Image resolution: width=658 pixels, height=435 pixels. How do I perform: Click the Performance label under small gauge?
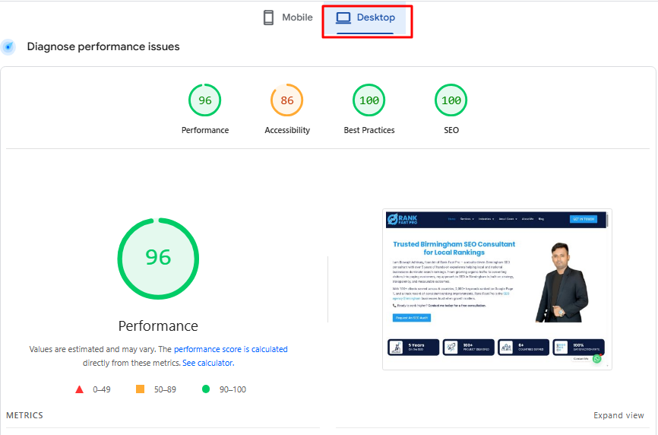coord(205,130)
